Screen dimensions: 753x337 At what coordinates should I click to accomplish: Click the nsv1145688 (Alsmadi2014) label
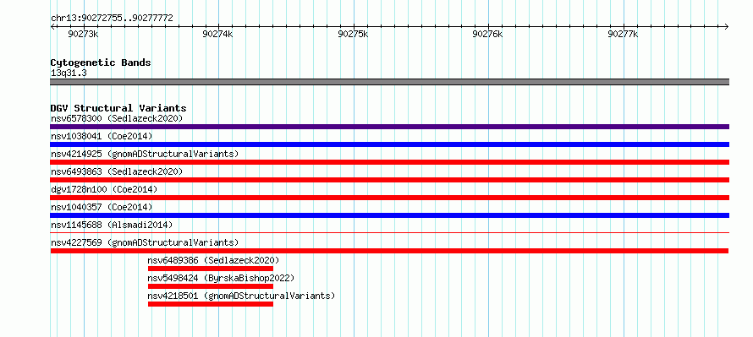point(112,225)
